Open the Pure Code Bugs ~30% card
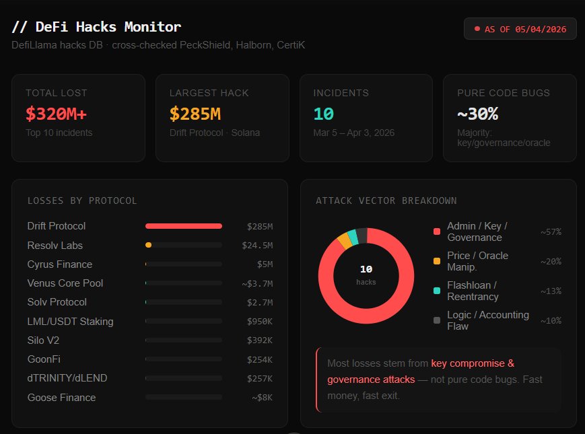The height and width of the screenshot is (434, 585). [510, 118]
